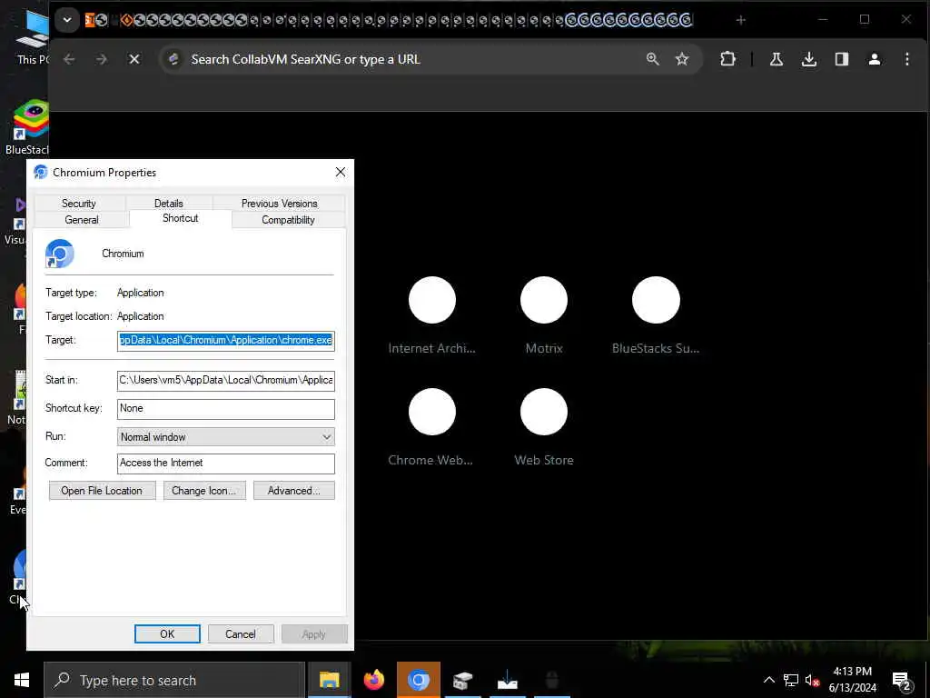Open Chrome Labs flask icon
Image resolution: width=930 pixels, height=698 pixels.
[776, 59]
